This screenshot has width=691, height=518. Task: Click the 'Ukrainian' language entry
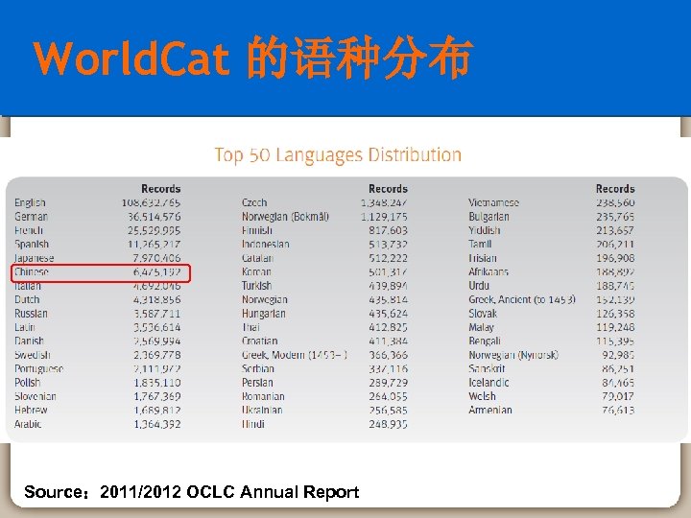(x=262, y=411)
